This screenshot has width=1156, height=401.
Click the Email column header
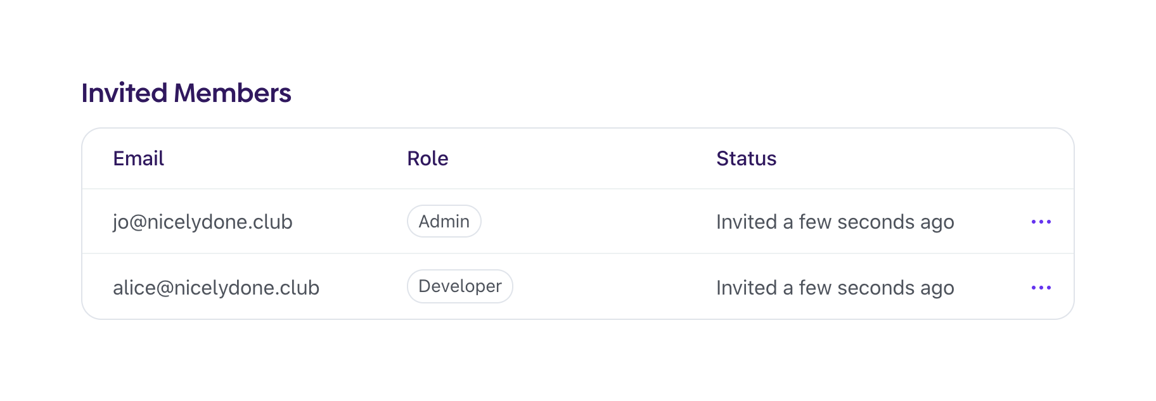(x=138, y=158)
